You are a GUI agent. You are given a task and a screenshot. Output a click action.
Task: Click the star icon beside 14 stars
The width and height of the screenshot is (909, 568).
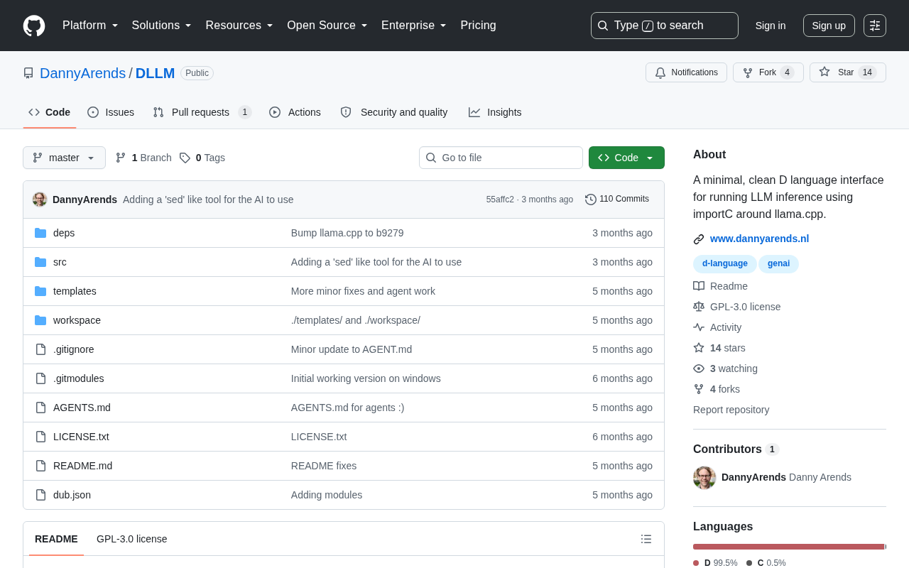pos(699,348)
